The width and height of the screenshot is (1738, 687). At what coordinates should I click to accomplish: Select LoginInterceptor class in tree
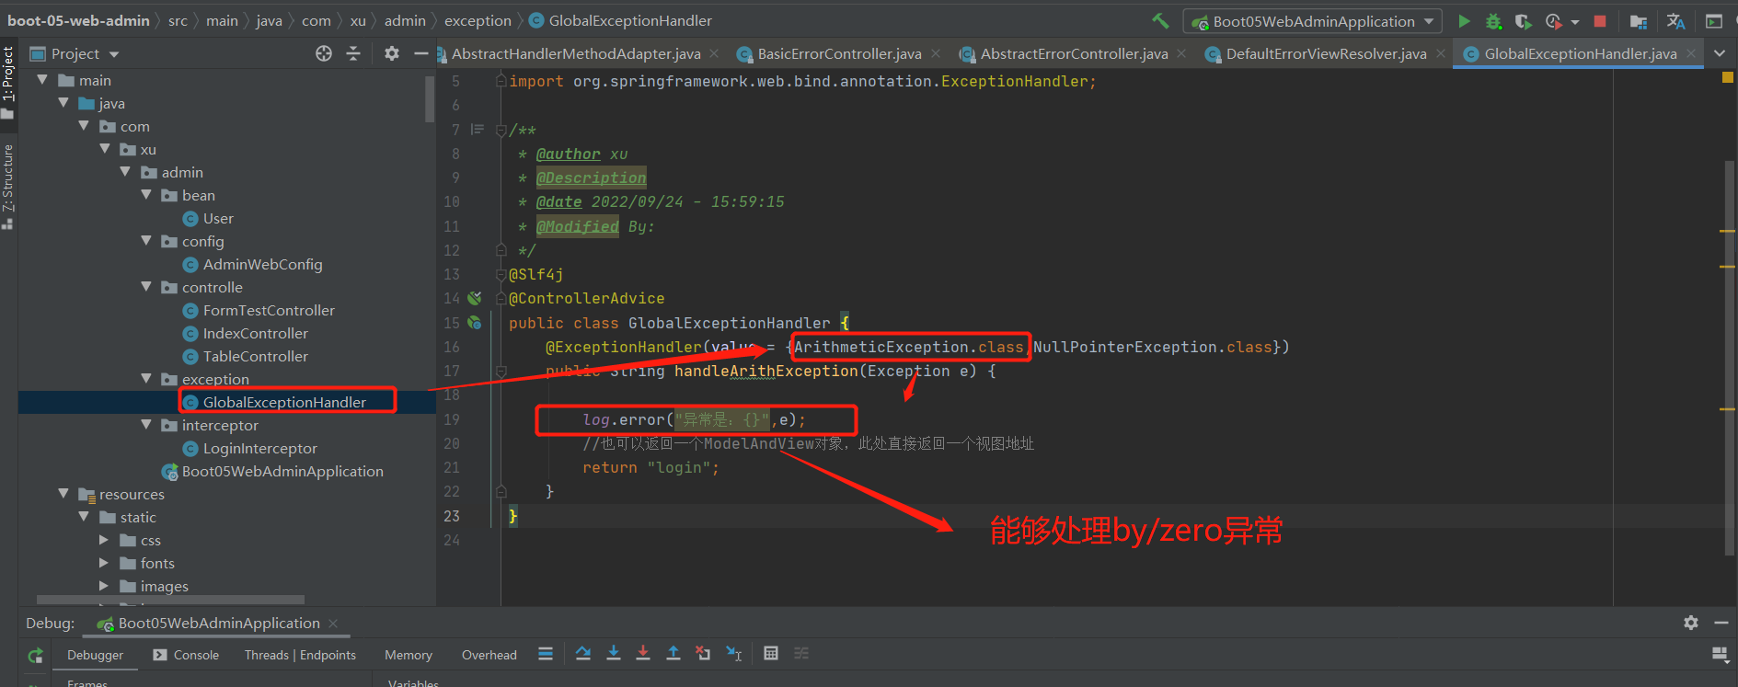tap(260, 448)
